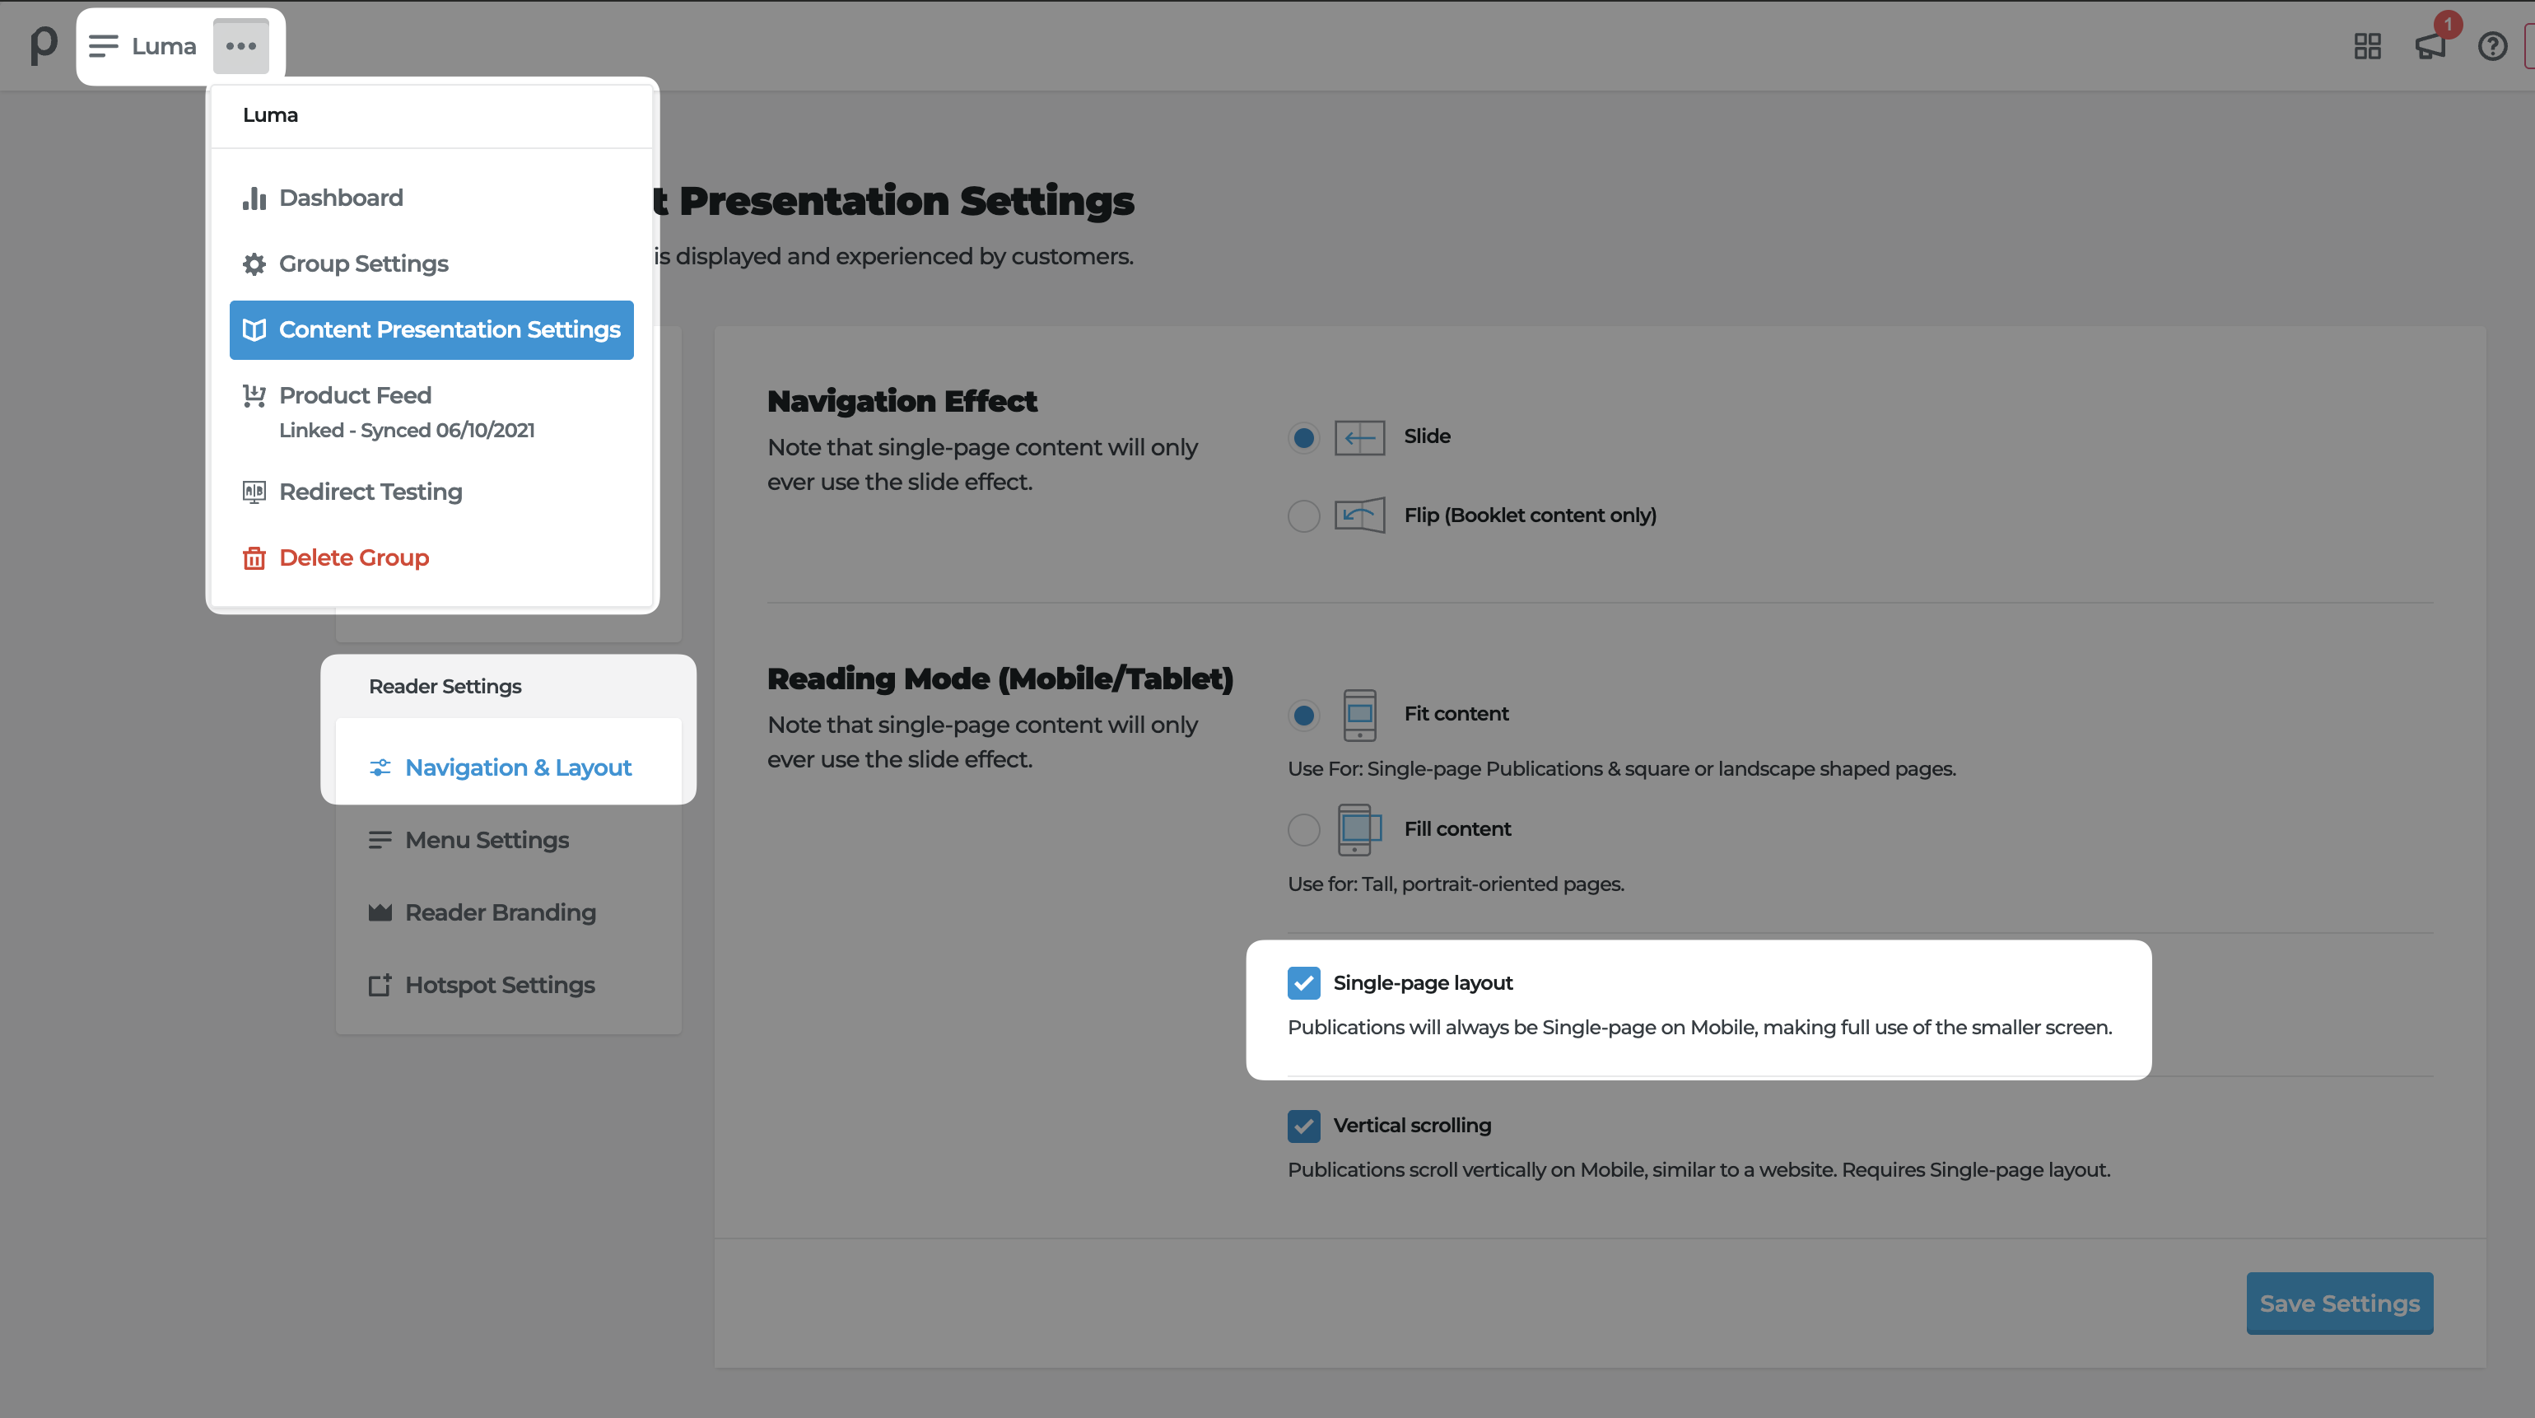Uncheck the Single-page layout checkbox
2535x1418 pixels.
(x=1303, y=982)
